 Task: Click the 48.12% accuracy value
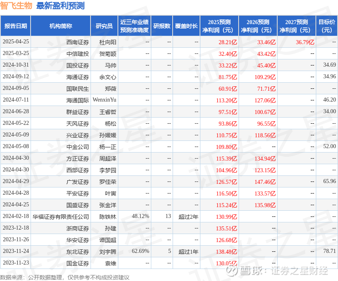pos(140,216)
